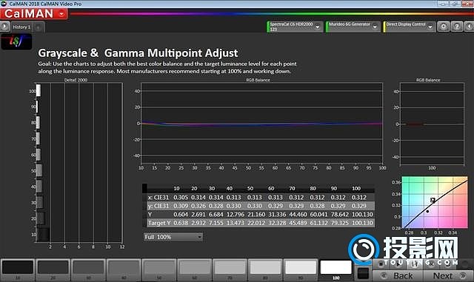
Task: Click the CIE chromaticity chart
Action: pyautogui.click(x=435, y=202)
